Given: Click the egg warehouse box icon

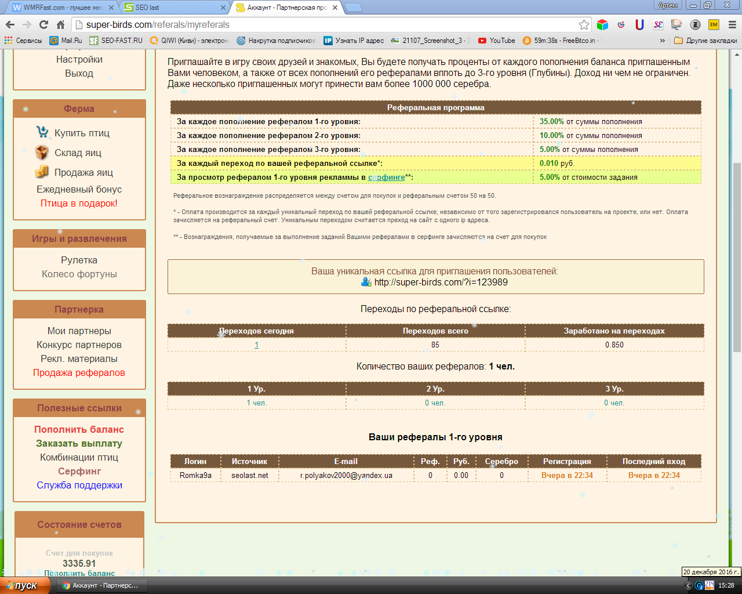Looking at the screenshot, I should tap(42, 153).
